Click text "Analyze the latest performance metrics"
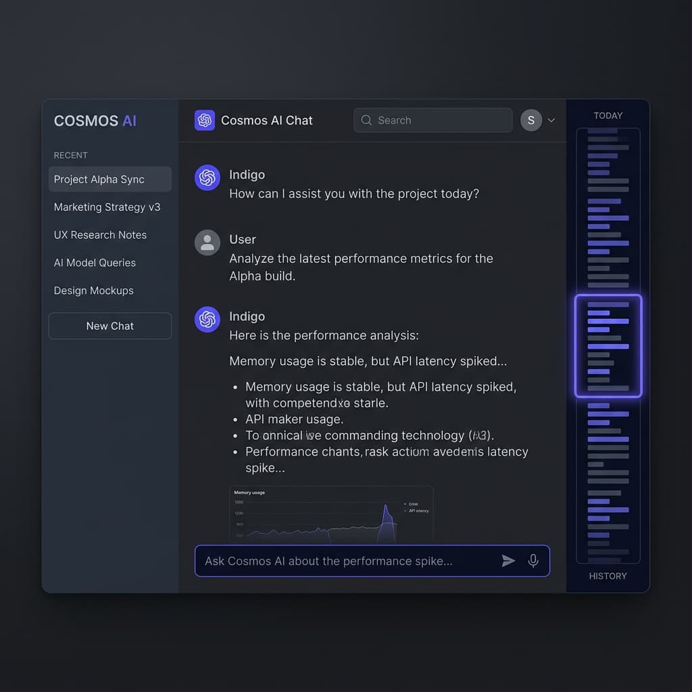This screenshot has height=692, width=692. coord(341,259)
